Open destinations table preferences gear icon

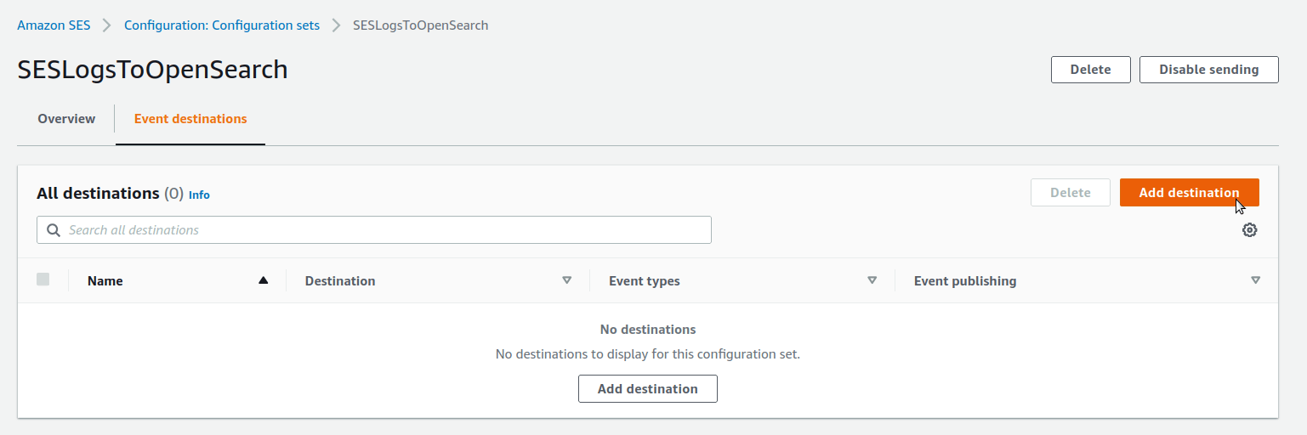[x=1249, y=229]
